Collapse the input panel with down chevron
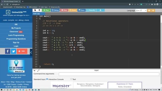Image resolution: width=162 pixels, height=91 pixels. 34,71
